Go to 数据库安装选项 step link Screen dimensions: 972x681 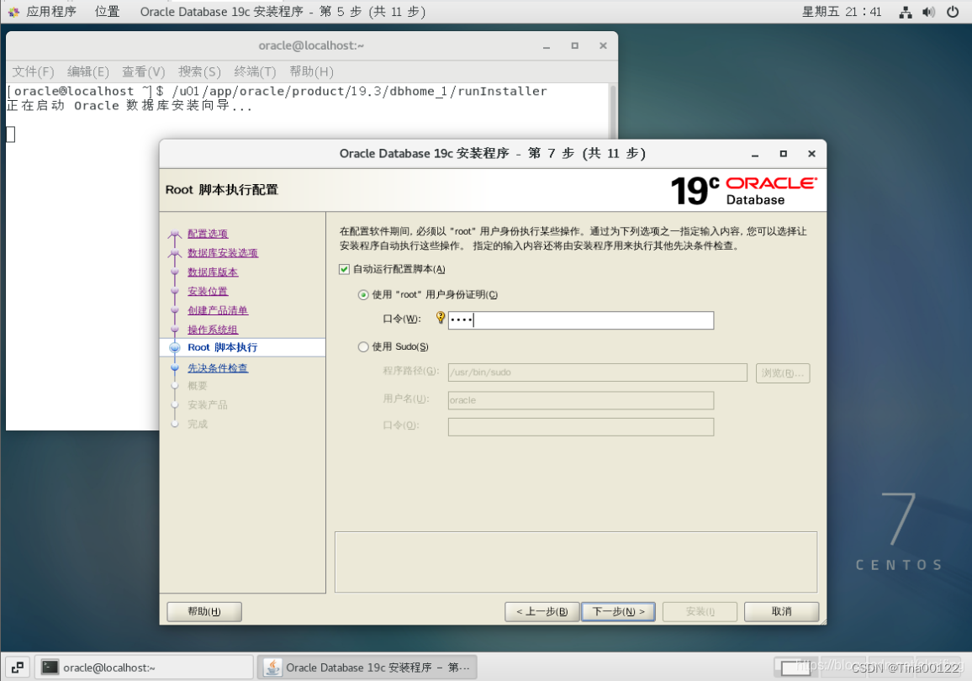point(223,253)
